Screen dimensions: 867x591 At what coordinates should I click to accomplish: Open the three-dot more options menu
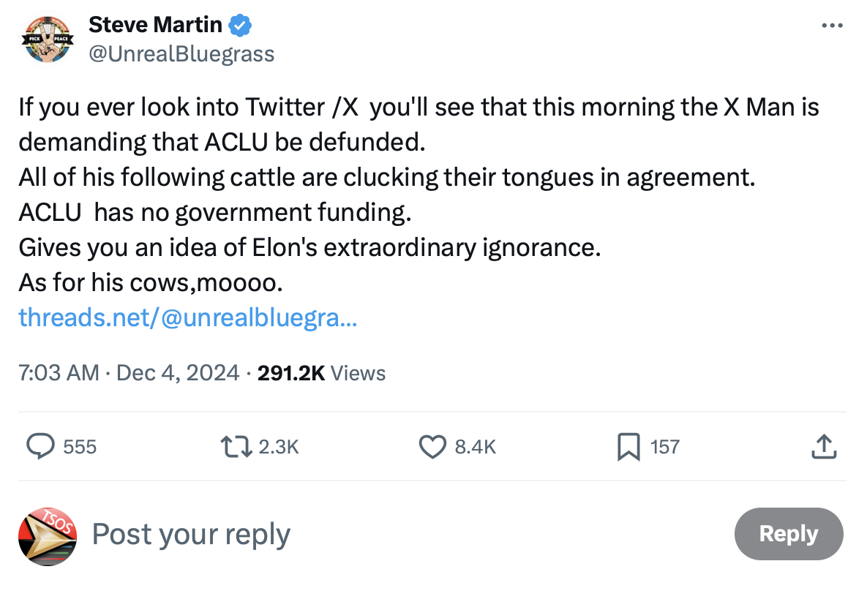pos(832,26)
